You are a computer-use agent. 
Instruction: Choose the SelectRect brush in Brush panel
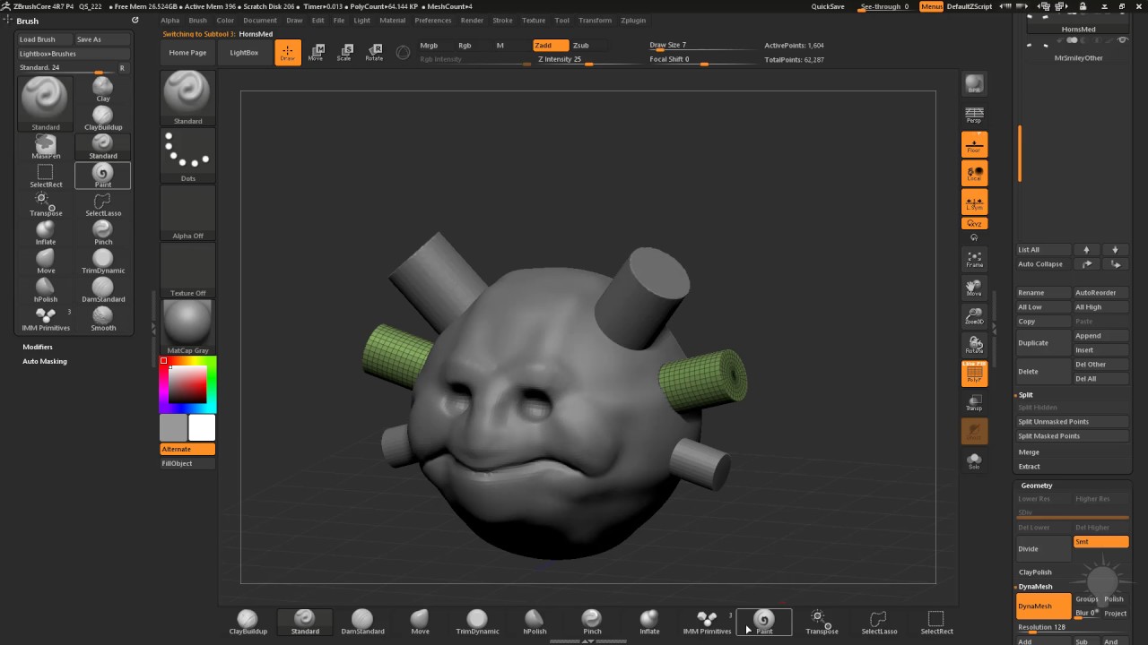coord(46,176)
